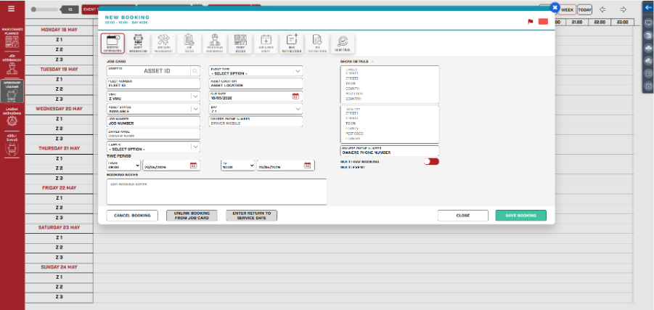Click the red flag icon in booking header
Viewport: 654px width, 310px height.
click(x=531, y=22)
